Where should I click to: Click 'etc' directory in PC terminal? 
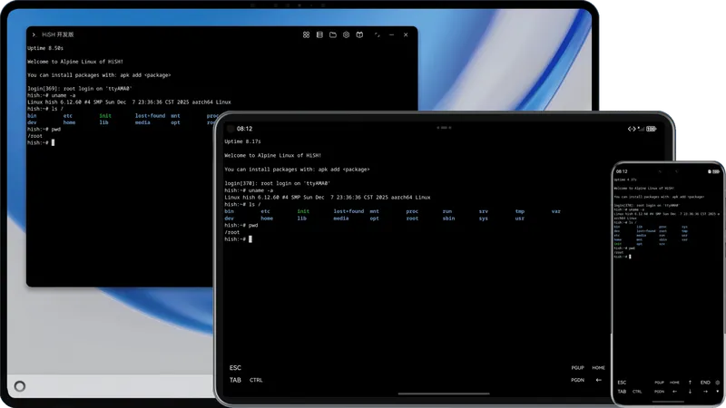tap(68, 116)
